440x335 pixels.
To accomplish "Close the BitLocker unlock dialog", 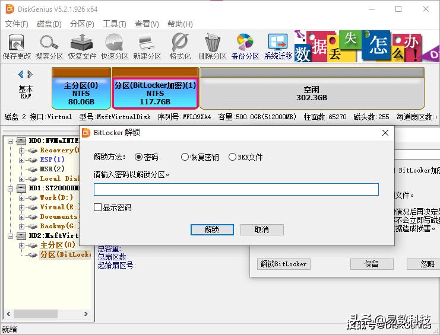I will click(x=385, y=133).
